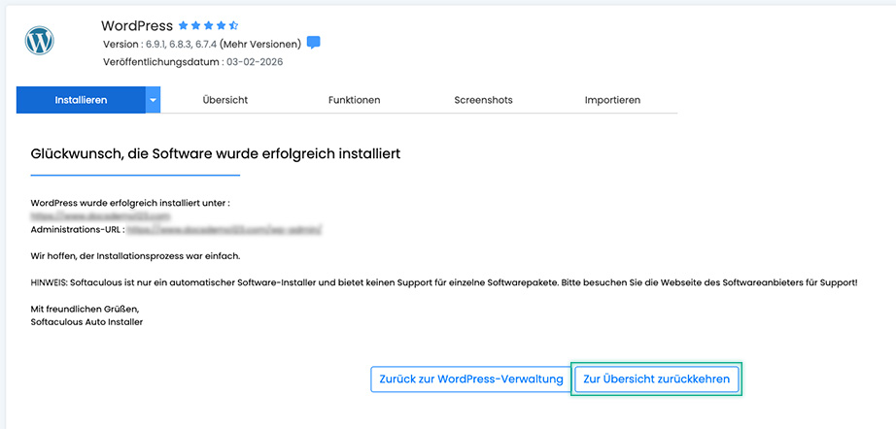View the Screenshots tab
This screenshot has width=896, height=429.
(483, 100)
